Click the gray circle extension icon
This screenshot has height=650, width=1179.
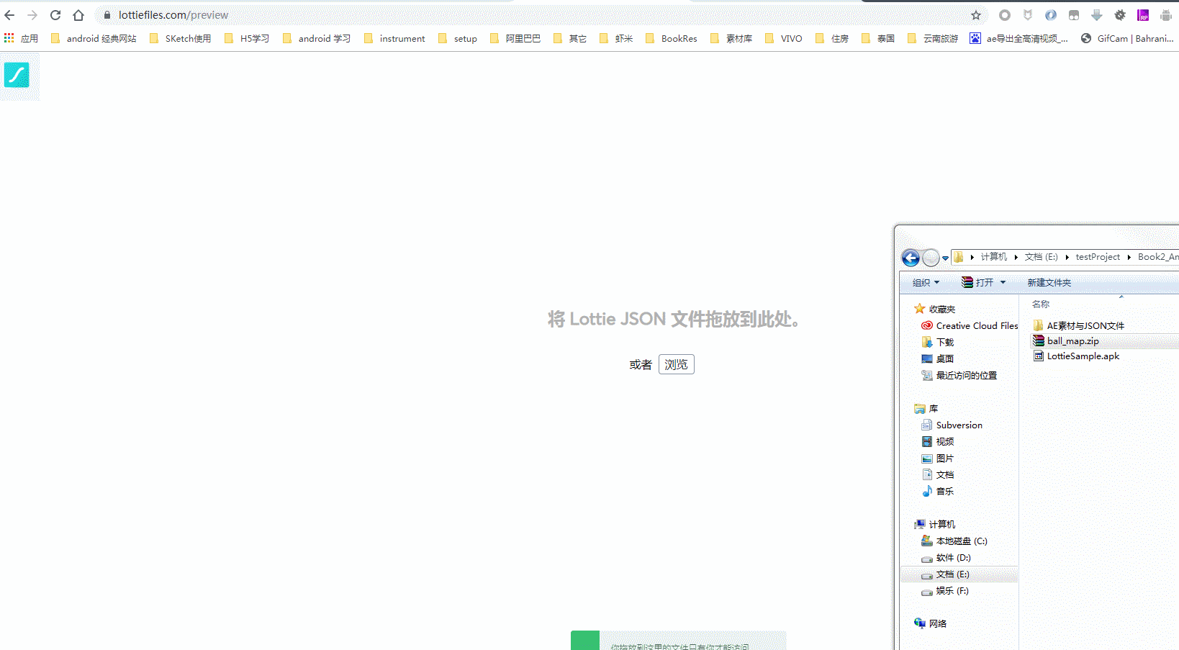1005,15
